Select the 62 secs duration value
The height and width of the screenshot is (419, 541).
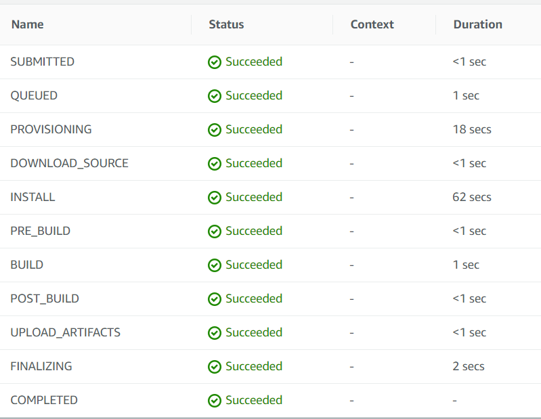pos(472,197)
